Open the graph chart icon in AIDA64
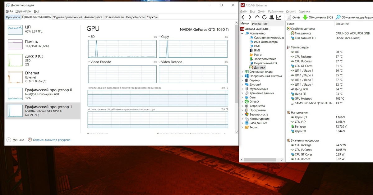 point(279,17)
